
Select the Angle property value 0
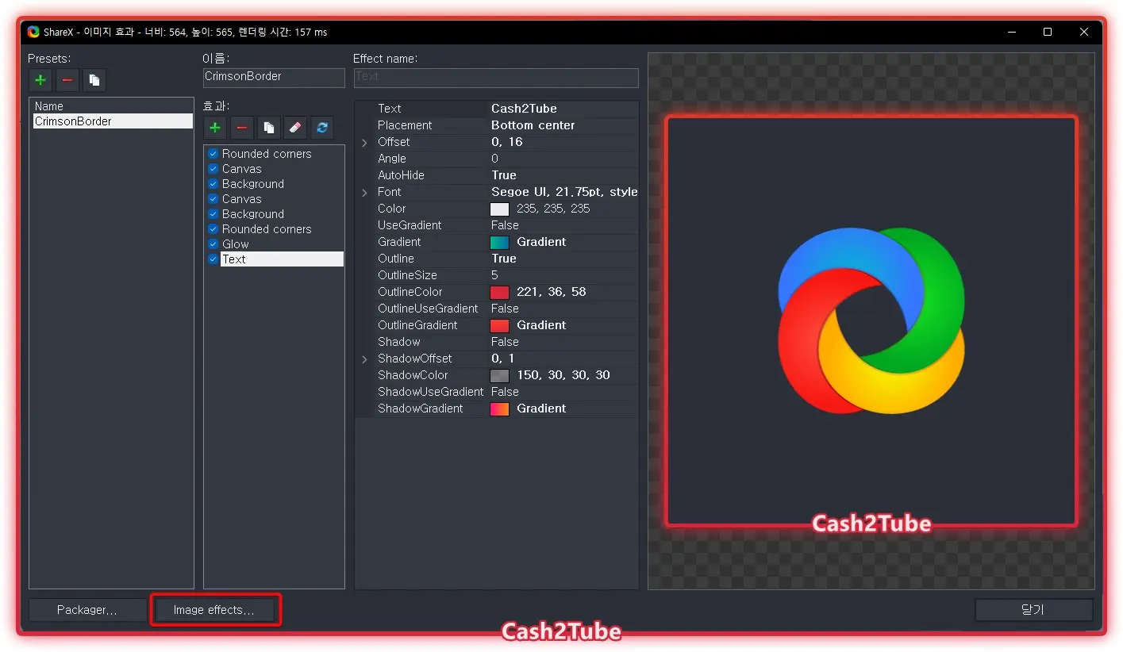pyautogui.click(x=494, y=159)
